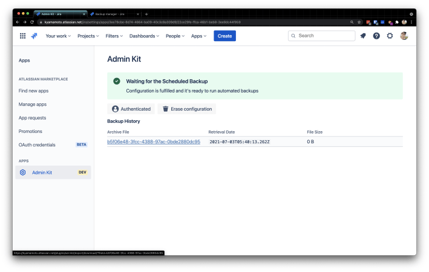Image resolution: width=429 pixels, height=272 pixels.
Task: Open the app switcher grid icon
Action: [x=23, y=36]
